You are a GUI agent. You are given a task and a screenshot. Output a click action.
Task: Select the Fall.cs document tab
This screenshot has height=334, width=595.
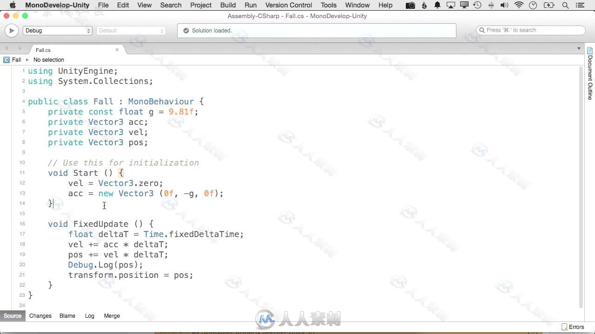pyautogui.click(x=77, y=50)
